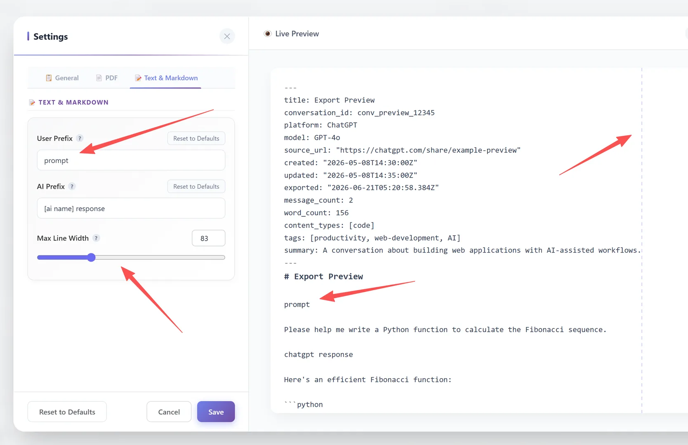Click the User Prefix help icon

80,138
